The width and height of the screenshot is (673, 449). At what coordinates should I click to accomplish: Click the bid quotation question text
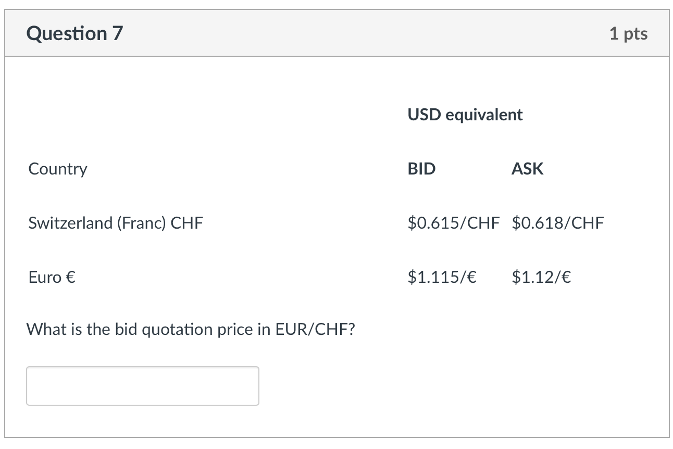tap(190, 329)
